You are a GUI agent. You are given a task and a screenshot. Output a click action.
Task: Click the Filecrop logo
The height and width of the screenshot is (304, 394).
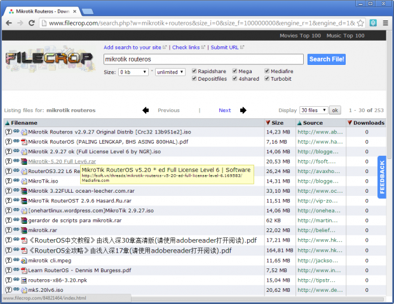tap(50, 59)
